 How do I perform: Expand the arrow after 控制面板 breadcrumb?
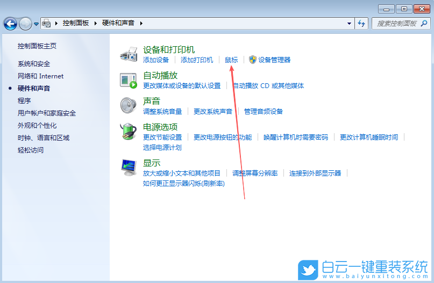(x=96, y=23)
